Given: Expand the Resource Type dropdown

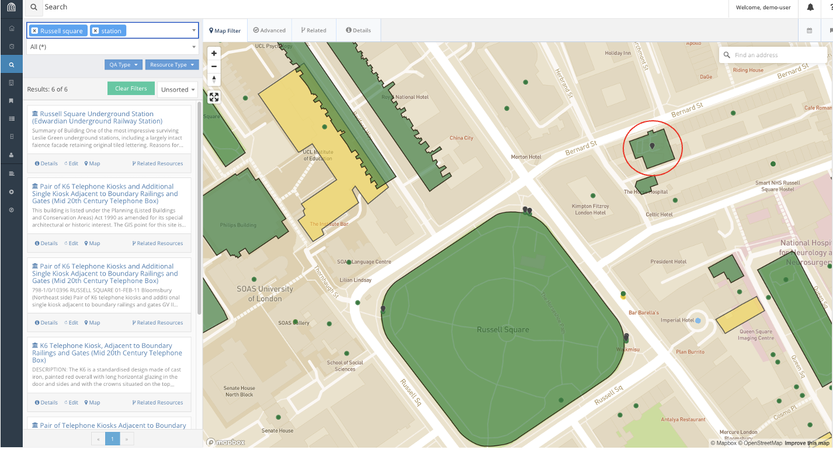Looking at the screenshot, I should [172, 64].
